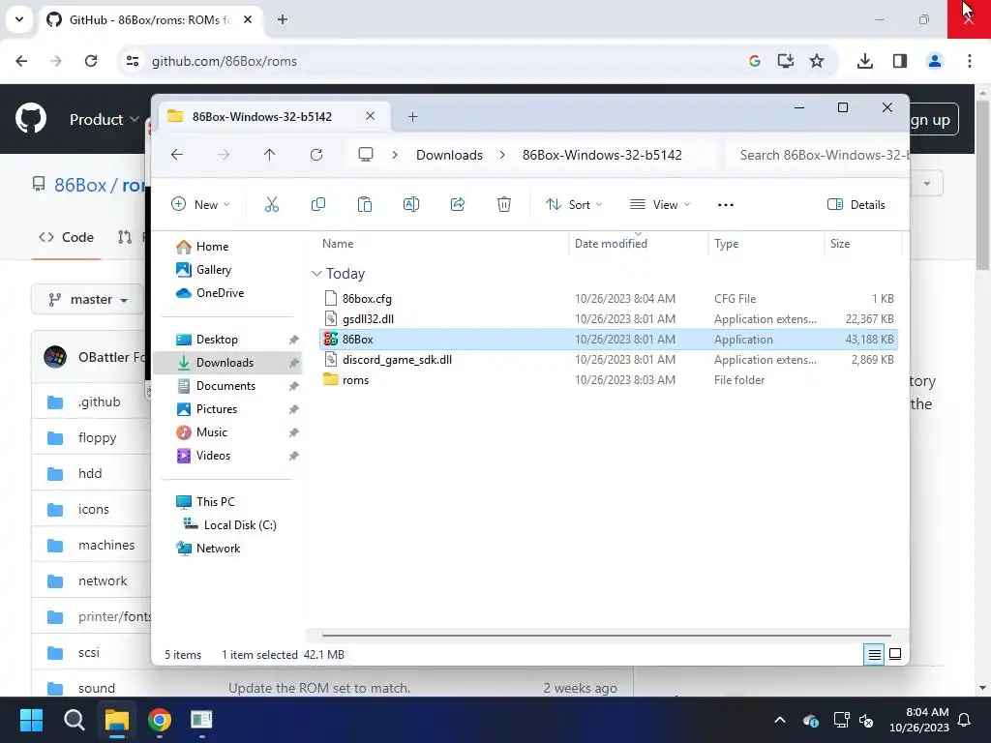Switch to large thumbnails view layout icon
This screenshot has width=991, height=743.
point(895,655)
